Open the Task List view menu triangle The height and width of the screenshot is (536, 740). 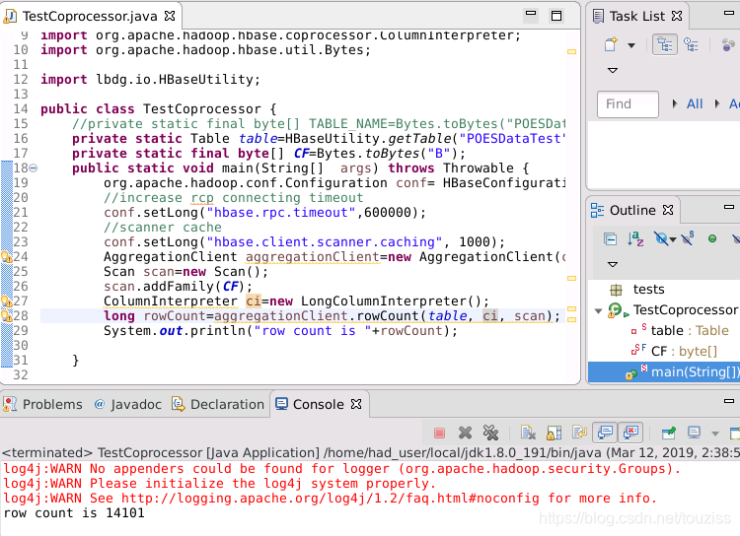tap(613, 70)
